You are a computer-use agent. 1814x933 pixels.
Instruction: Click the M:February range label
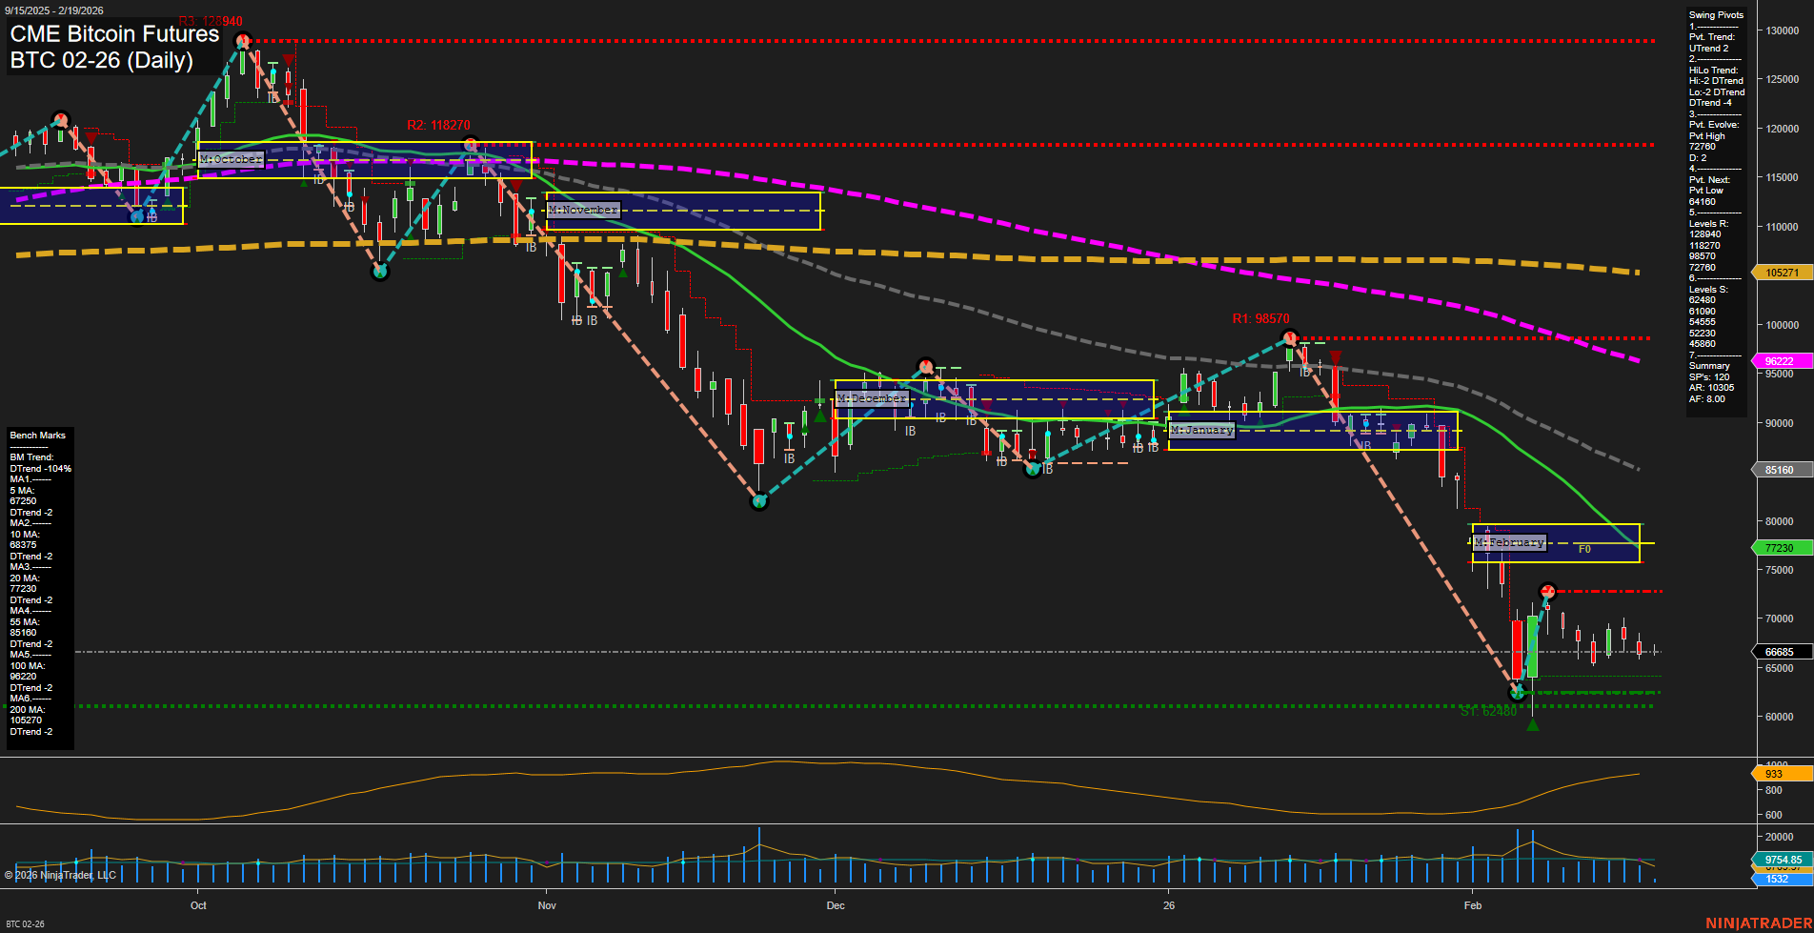pos(1509,541)
